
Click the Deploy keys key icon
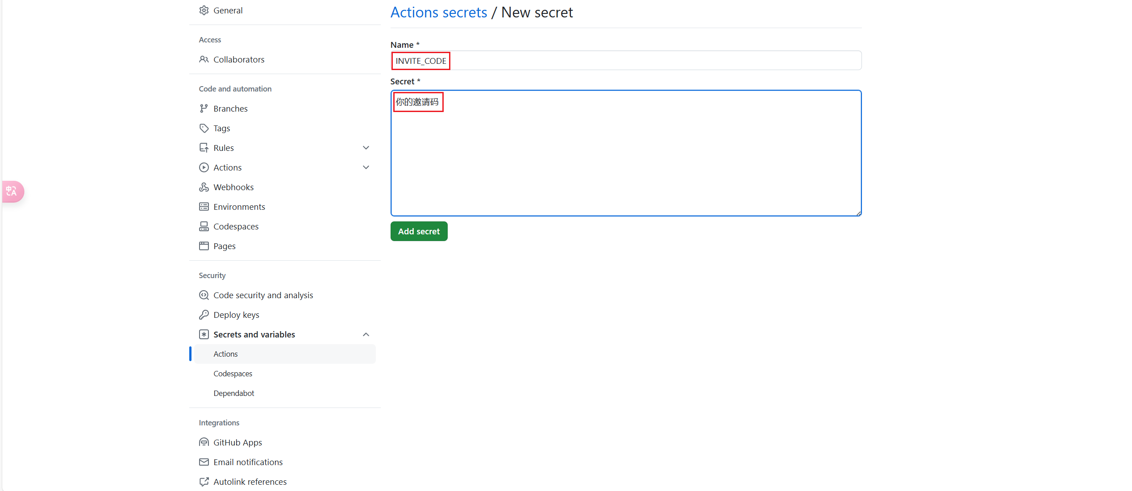pyautogui.click(x=204, y=315)
